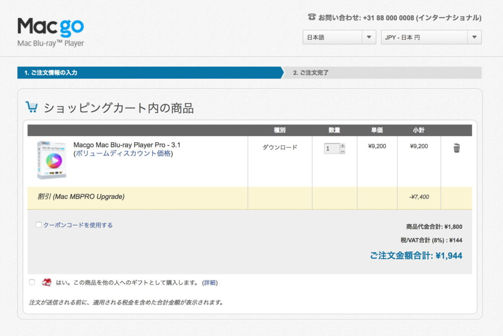Click the 種別 column header
The height and width of the screenshot is (336, 503).
(x=279, y=130)
